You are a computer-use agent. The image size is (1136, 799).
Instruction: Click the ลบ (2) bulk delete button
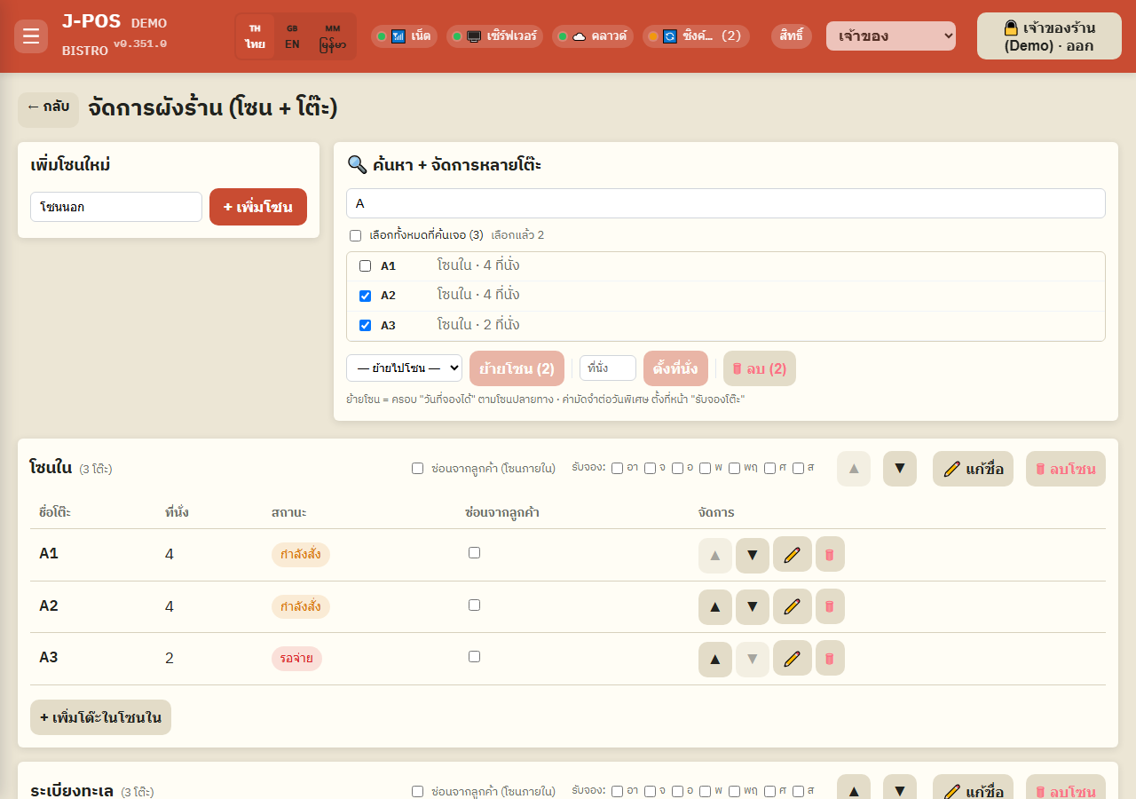760,368
